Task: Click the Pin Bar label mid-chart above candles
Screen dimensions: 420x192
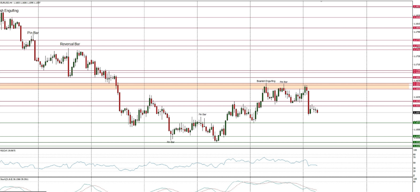Action: coord(202,114)
